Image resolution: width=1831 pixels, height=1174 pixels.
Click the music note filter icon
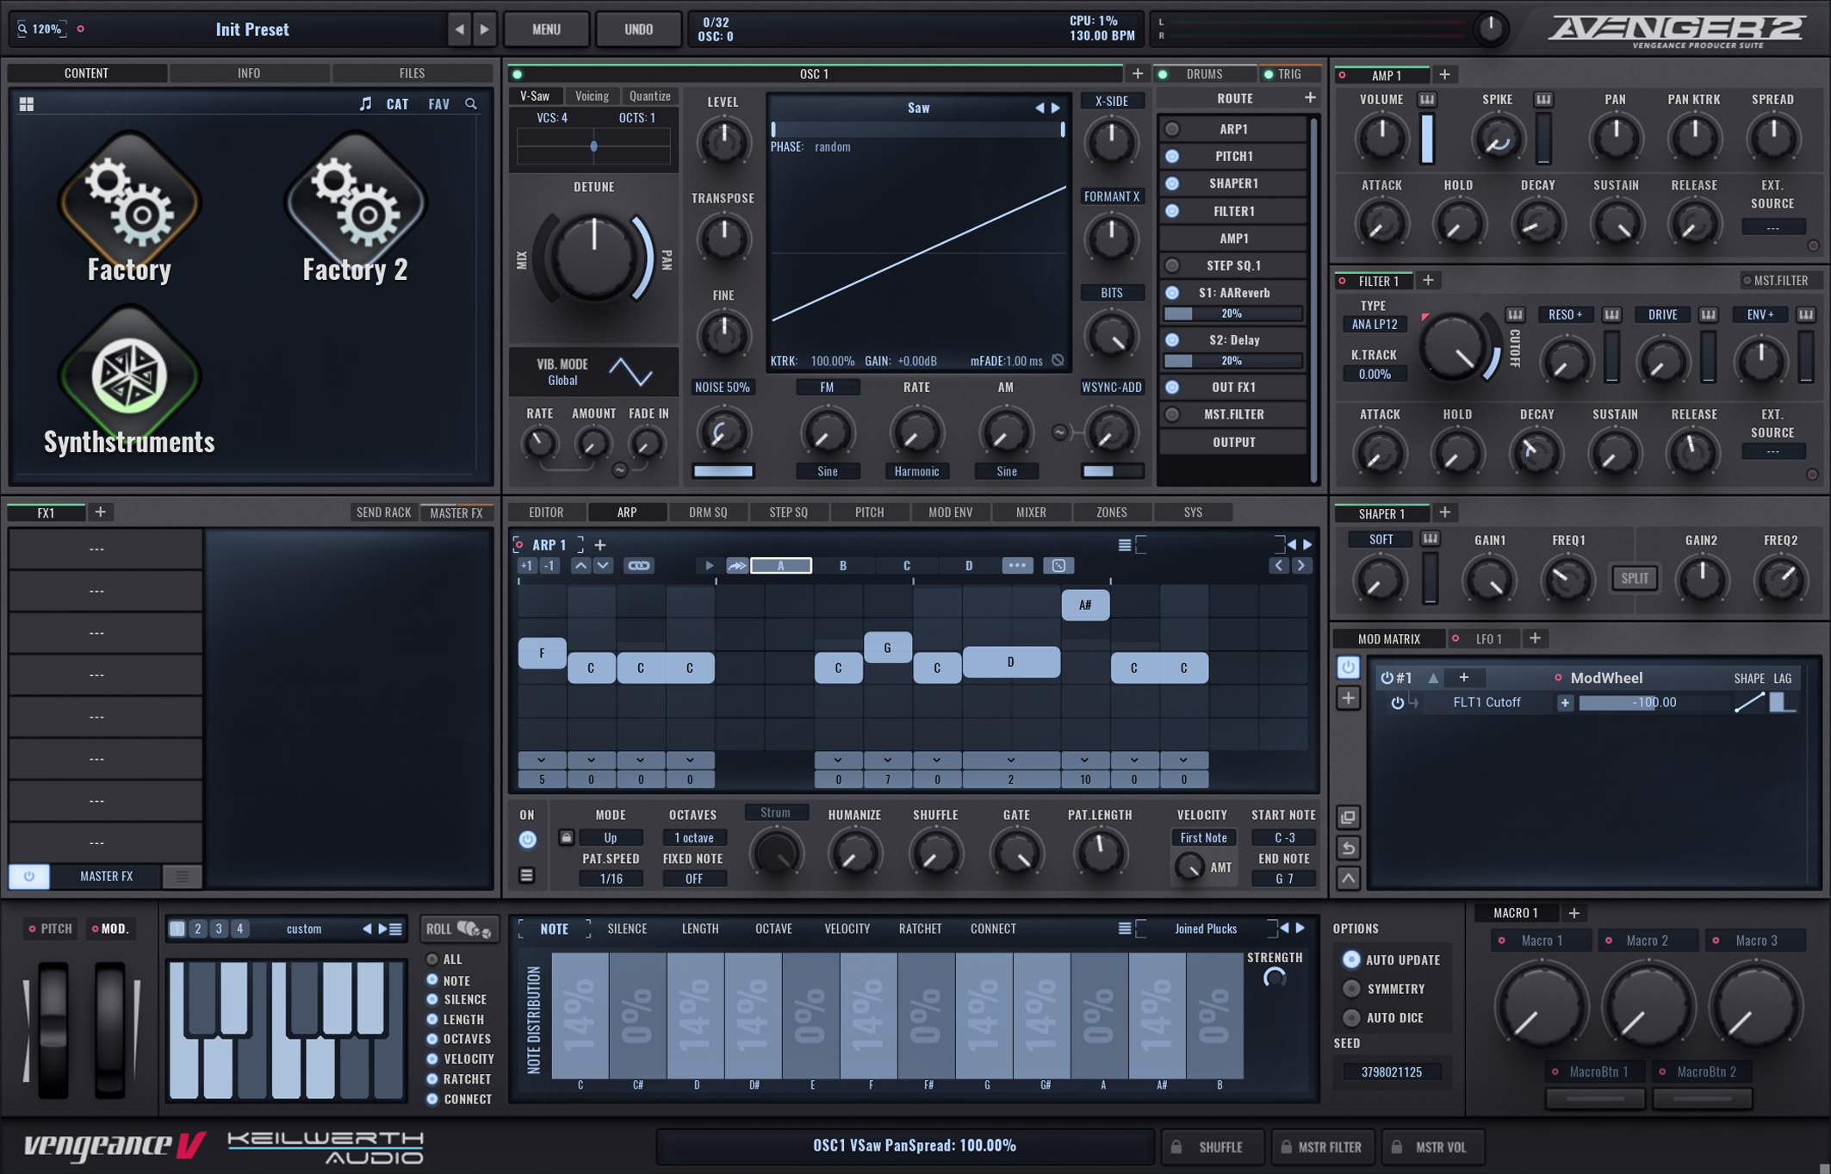click(365, 104)
